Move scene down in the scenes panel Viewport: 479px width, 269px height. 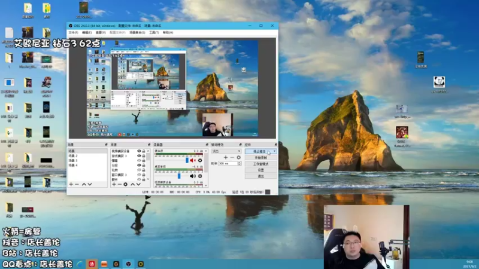click(x=90, y=184)
